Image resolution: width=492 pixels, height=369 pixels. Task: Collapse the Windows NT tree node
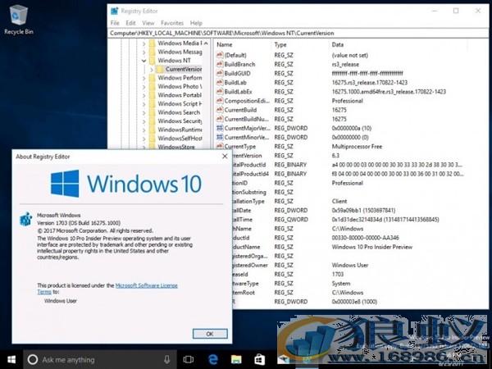point(143,61)
